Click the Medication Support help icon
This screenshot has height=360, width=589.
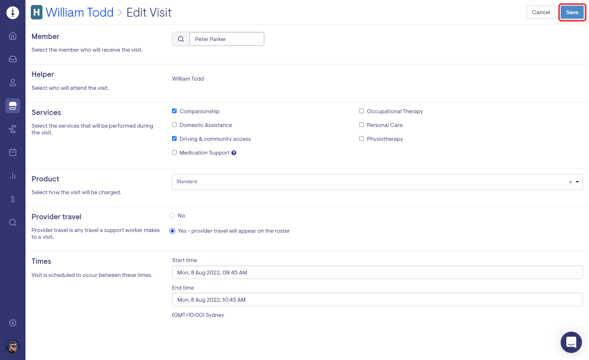click(234, 153)
